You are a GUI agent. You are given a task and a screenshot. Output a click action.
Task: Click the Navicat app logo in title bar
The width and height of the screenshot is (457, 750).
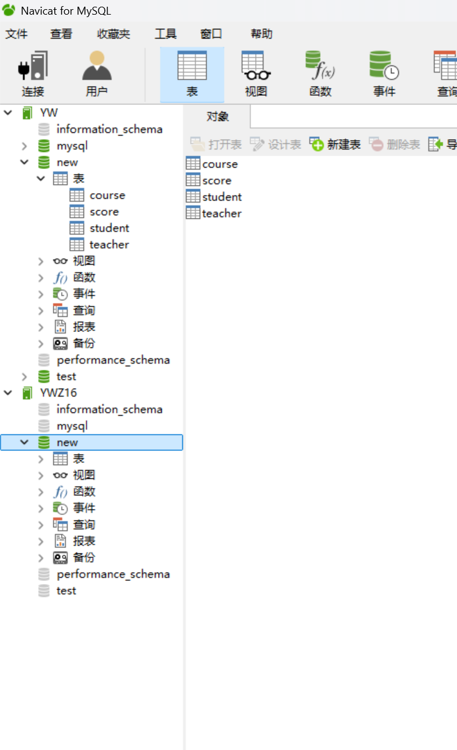(9, 10)
